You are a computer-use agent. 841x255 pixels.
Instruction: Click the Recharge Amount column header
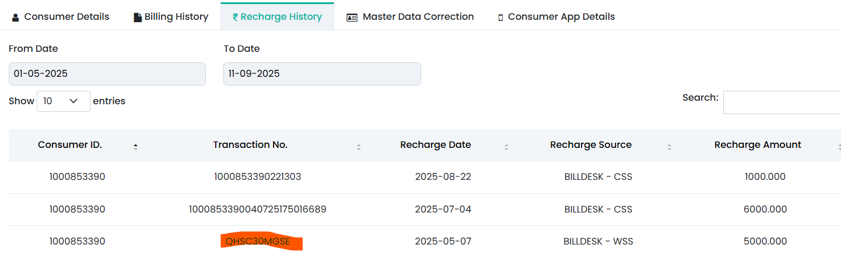[x=758, y=145]
